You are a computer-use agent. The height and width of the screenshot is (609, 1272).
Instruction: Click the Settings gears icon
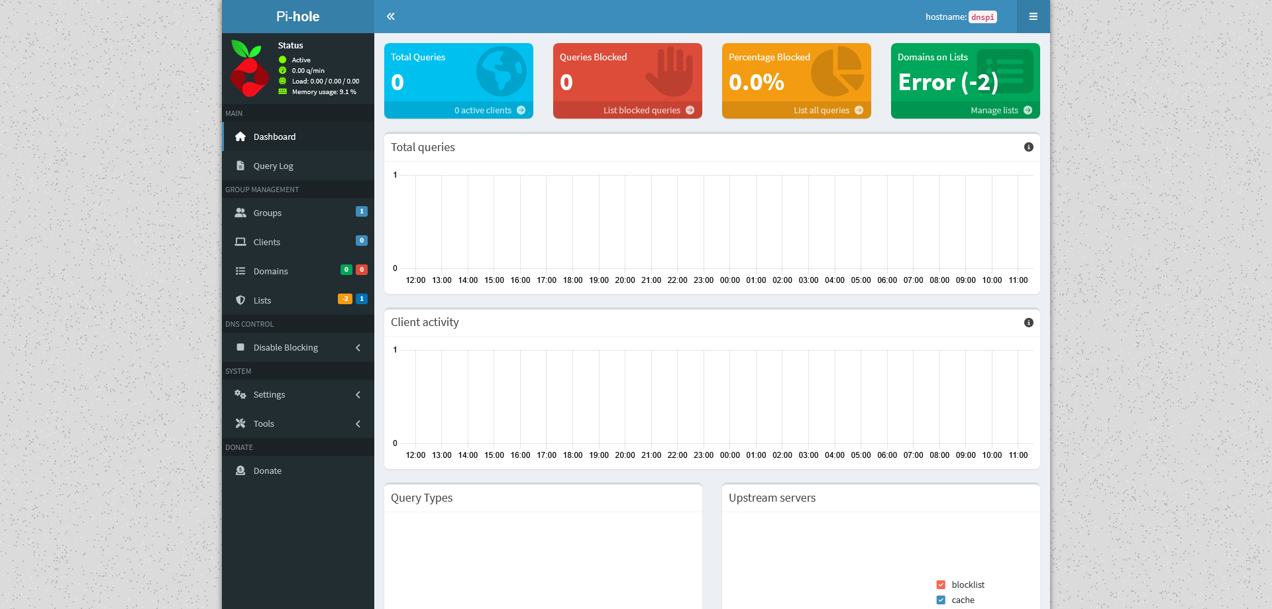point(240,394)
